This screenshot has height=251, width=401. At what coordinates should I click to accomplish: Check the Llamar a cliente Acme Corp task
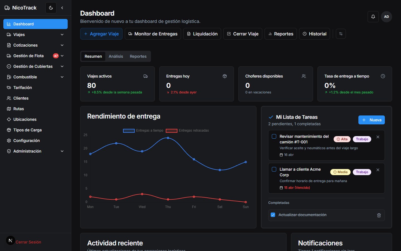point(274,169)
